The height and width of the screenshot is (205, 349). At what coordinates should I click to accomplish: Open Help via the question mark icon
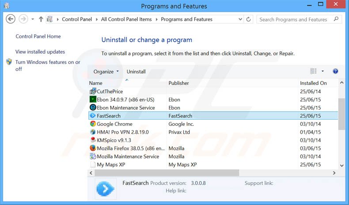click(335, 71)
